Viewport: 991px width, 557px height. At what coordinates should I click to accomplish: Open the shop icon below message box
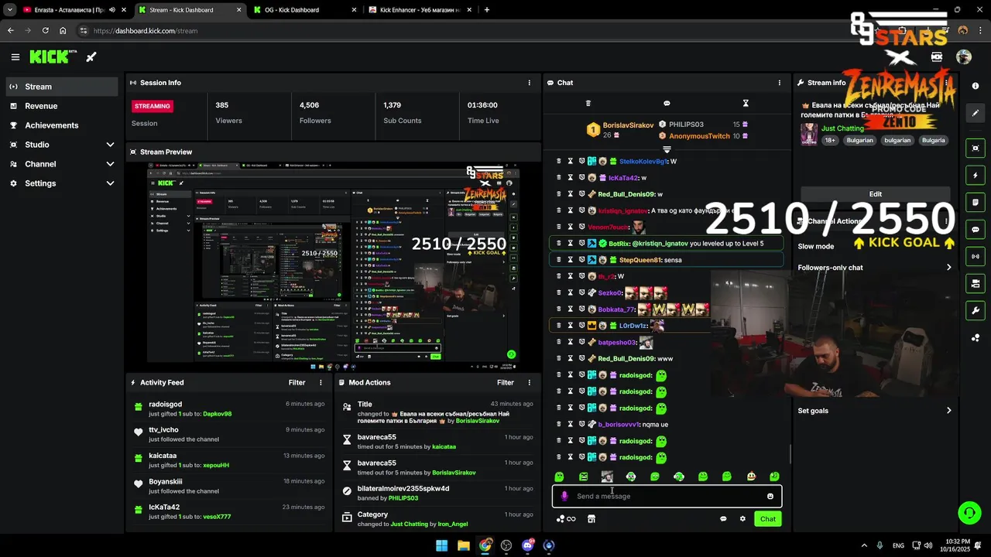[592, 519]
